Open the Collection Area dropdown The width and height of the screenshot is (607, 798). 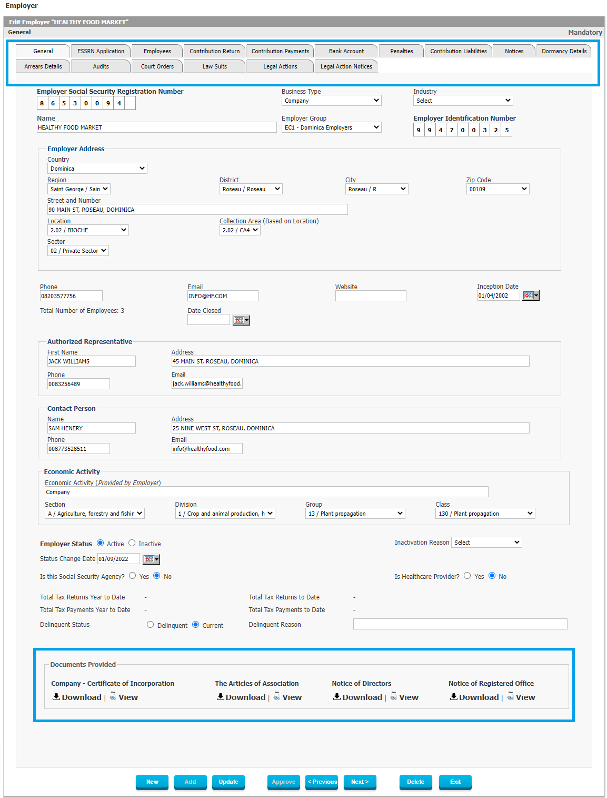pyautogui.click(x=240, y=230)
